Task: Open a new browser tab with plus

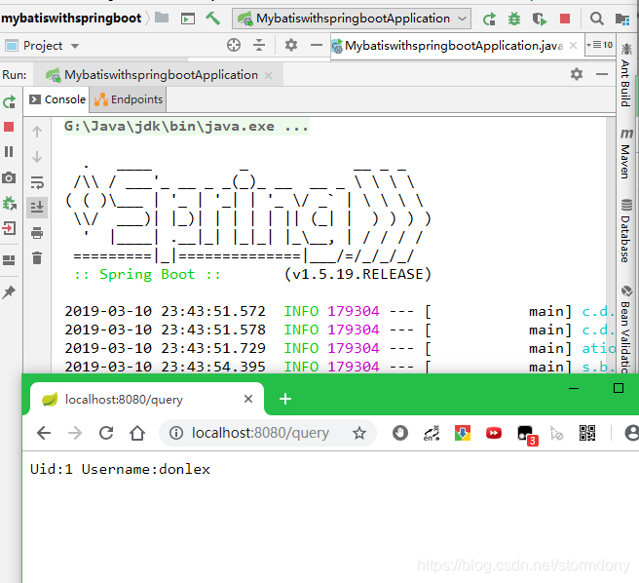Action: pos(285,399)
